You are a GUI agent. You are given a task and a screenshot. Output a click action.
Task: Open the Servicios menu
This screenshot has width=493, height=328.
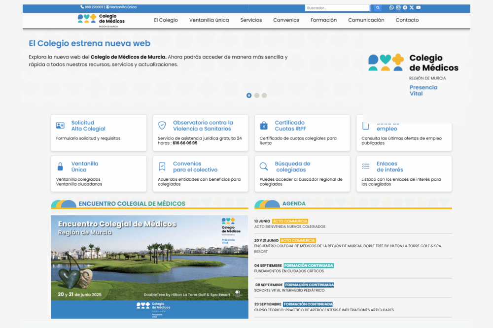(251, 20)
